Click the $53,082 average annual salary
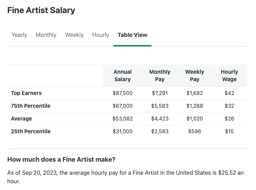The height and width of the screenshot is (190, 256). pyautogui.click(x=122, y=119)
